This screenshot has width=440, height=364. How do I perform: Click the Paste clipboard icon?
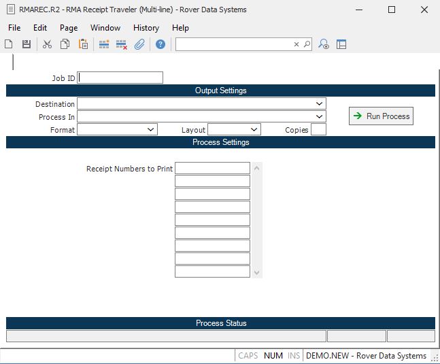[x=83, y=44]
